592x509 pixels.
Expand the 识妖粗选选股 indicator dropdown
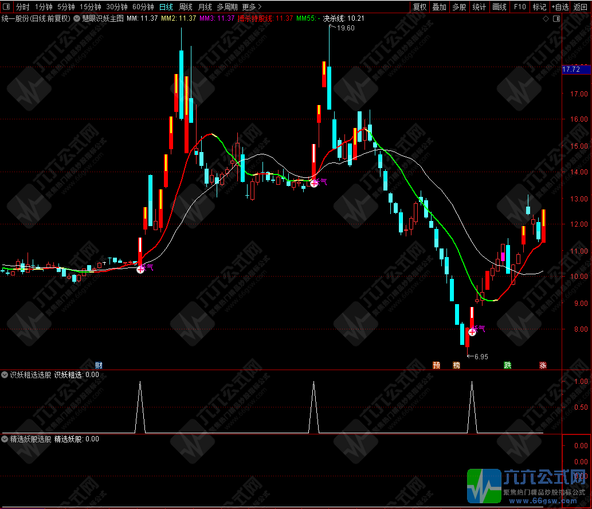[5, 375]
